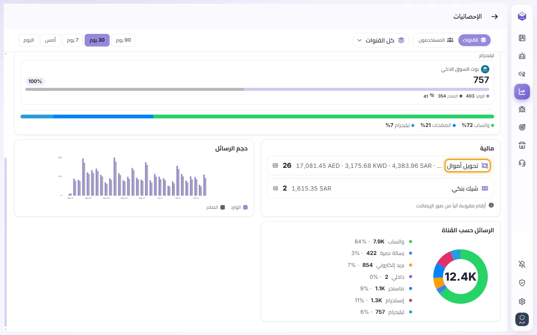This screenshot has width=537, height=335.
Task: Click the cheque icon in شيك بنكي row
Action: pyautogui.click(x=485, y=188)
